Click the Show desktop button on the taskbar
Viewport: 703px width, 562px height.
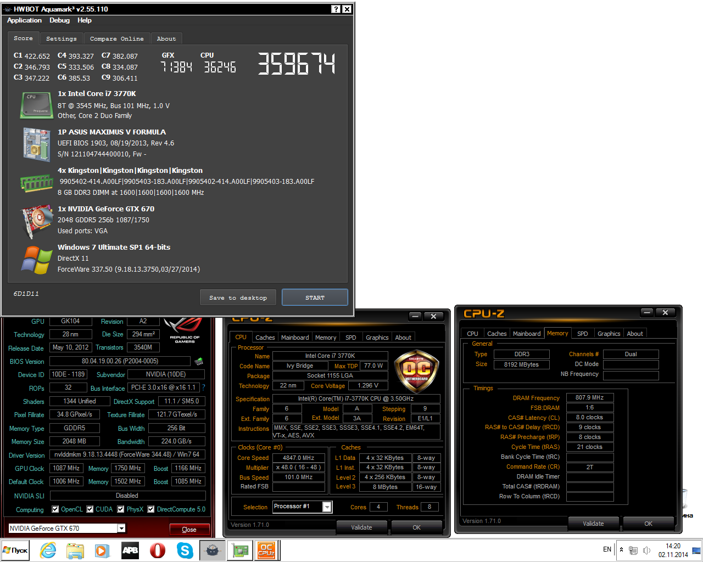point(697,550)
